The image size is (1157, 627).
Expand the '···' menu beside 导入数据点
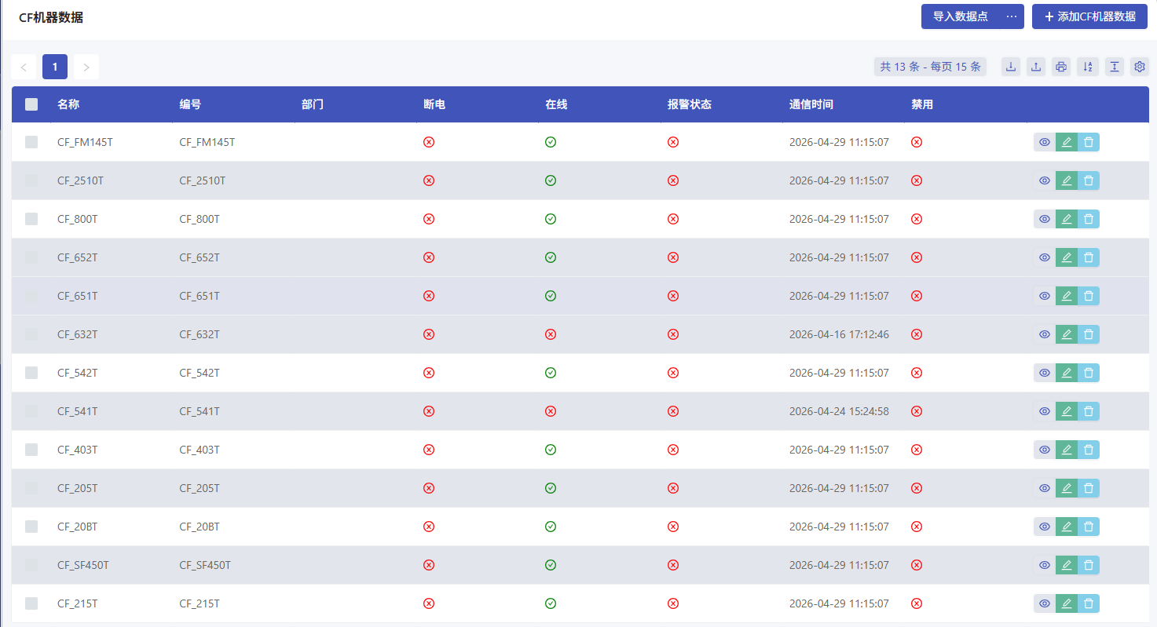coord(1012,16)
